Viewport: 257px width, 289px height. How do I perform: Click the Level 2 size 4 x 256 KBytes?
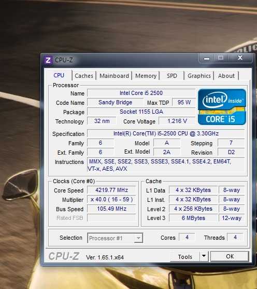pos(193,209)
